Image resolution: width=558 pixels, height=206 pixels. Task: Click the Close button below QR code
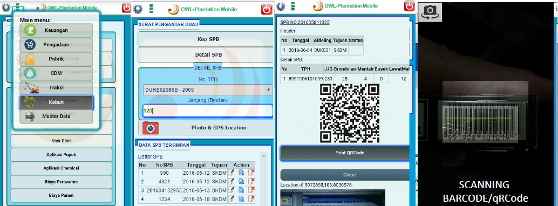click(x=350, y=175)
